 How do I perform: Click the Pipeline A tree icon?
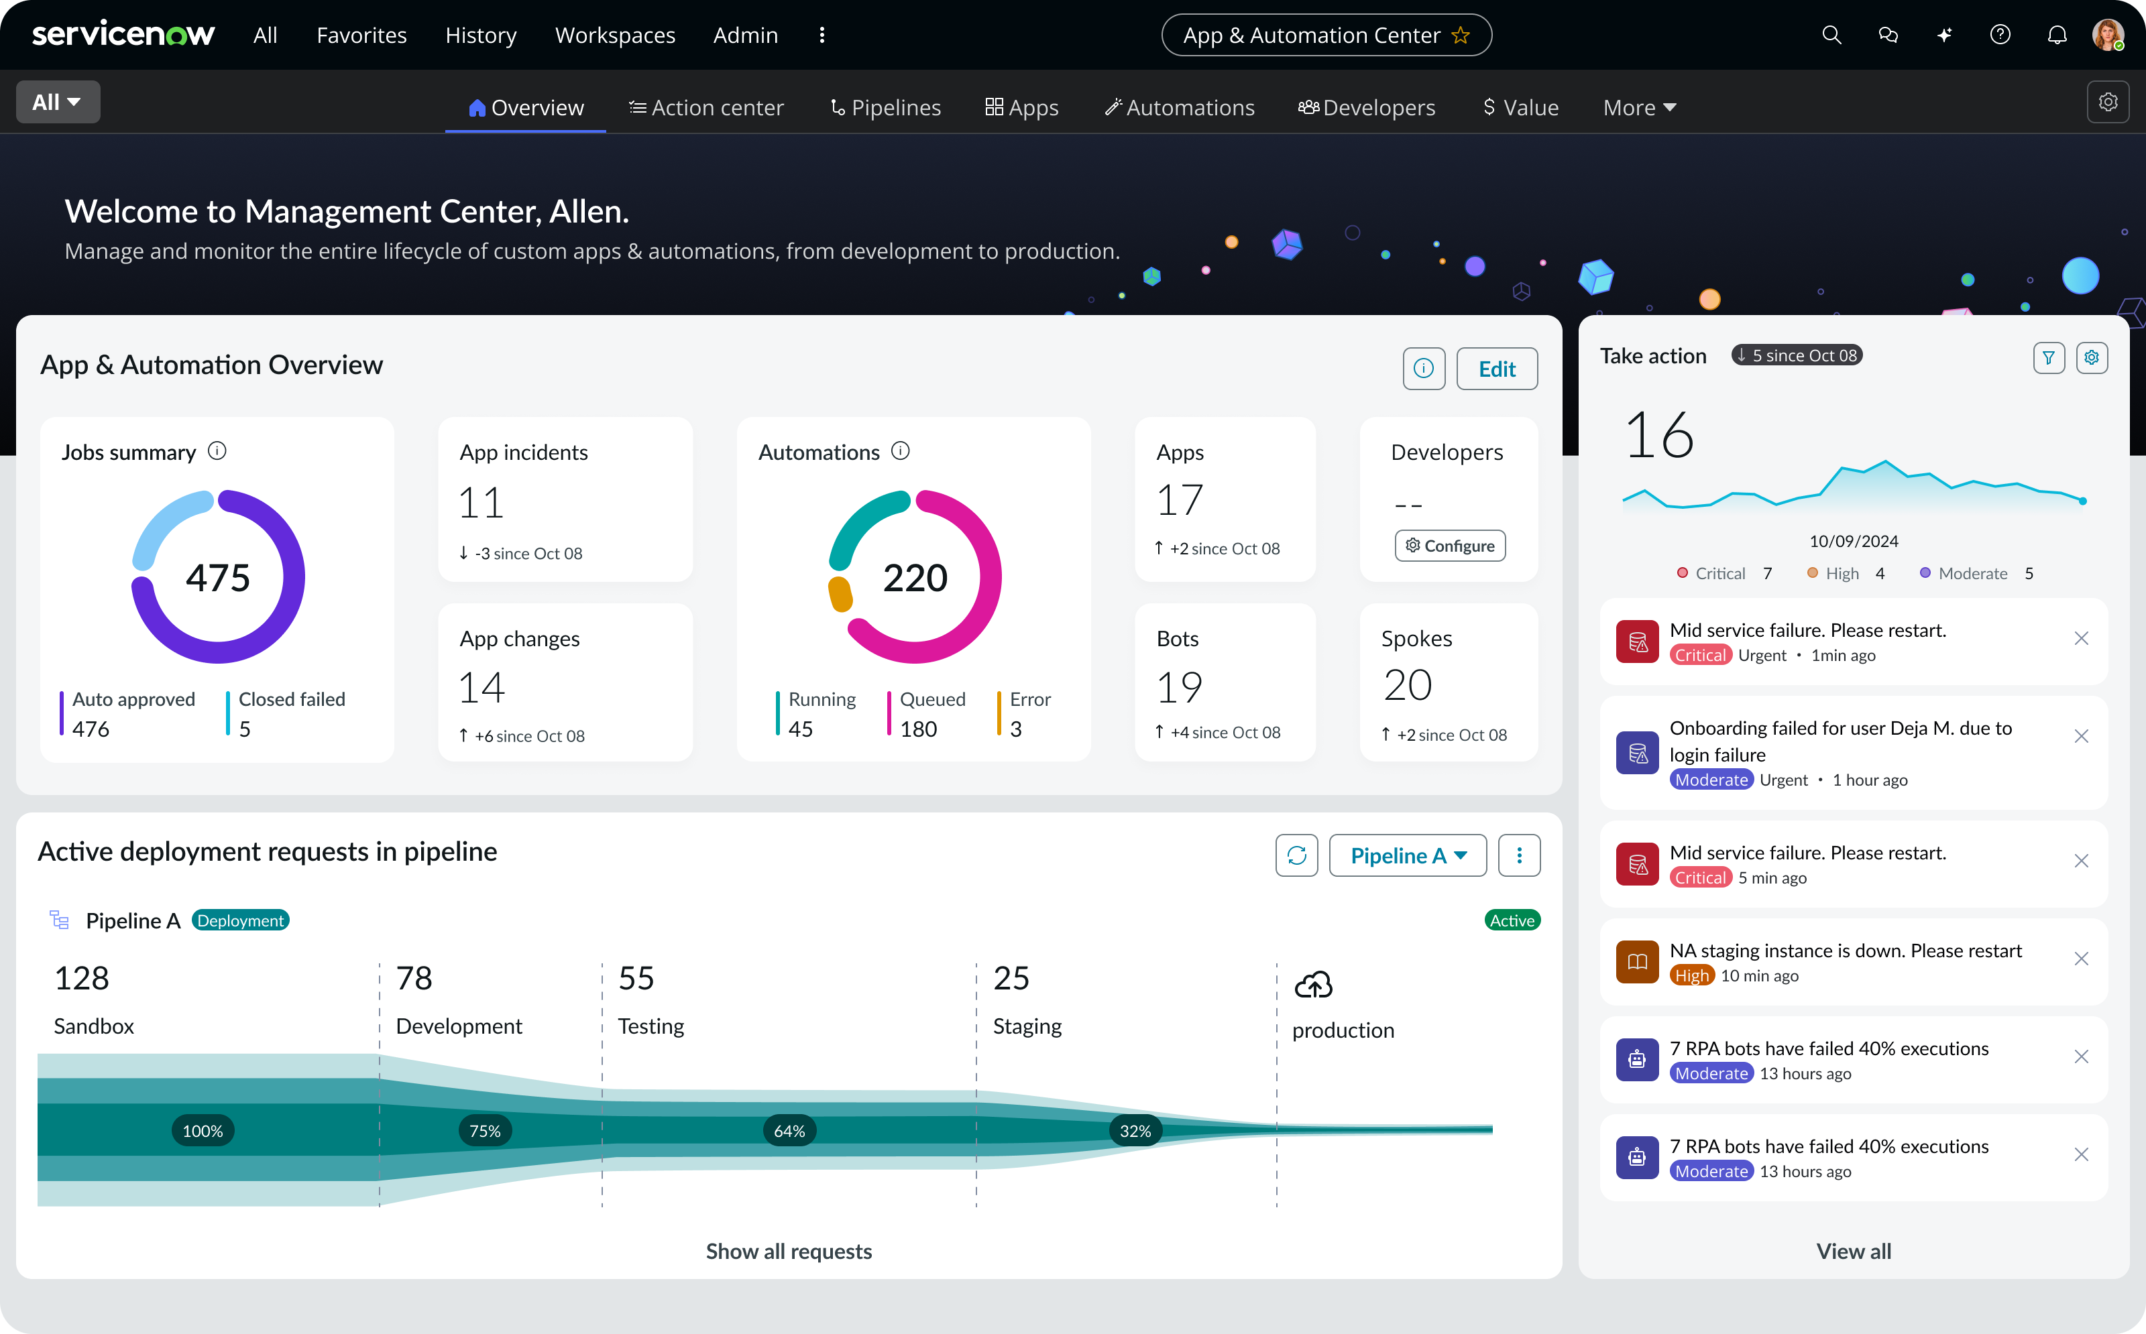tap(59, 920)
